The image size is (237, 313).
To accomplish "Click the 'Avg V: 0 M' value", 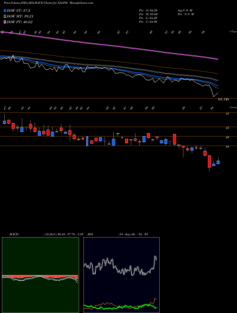I will click(x=185, y=10).
